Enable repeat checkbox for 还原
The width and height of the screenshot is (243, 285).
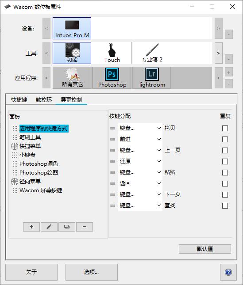225,161
